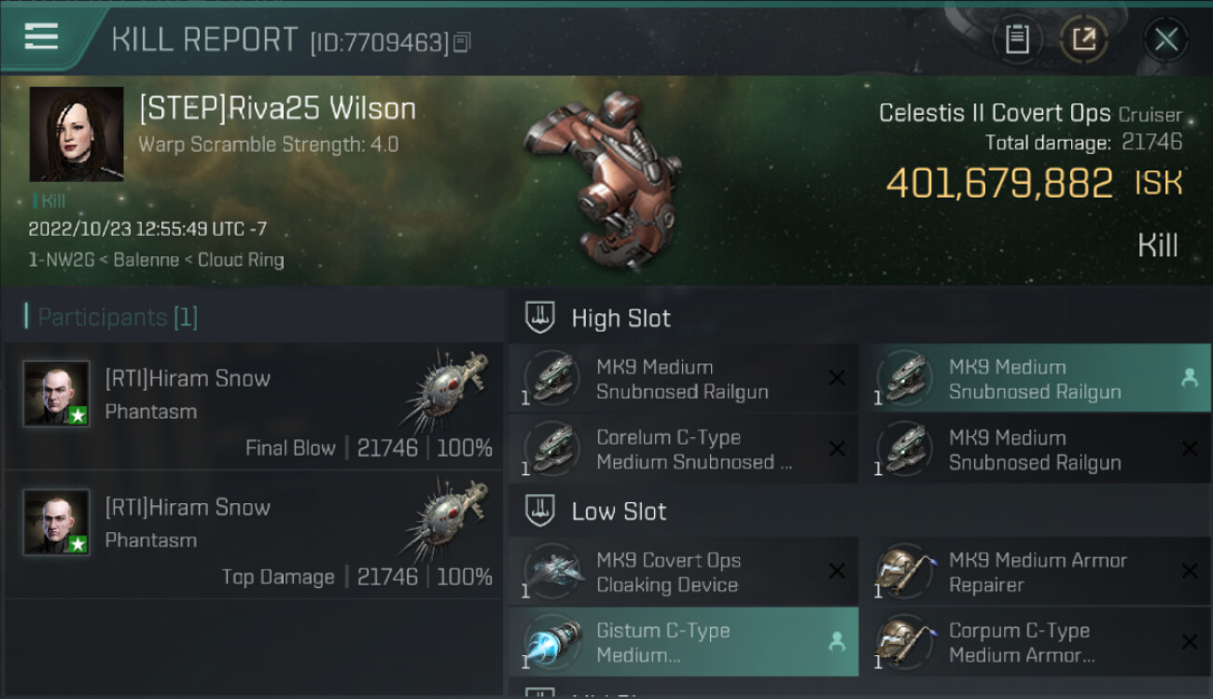Click the Gistum C-Type Medium module

coord(683,642)
